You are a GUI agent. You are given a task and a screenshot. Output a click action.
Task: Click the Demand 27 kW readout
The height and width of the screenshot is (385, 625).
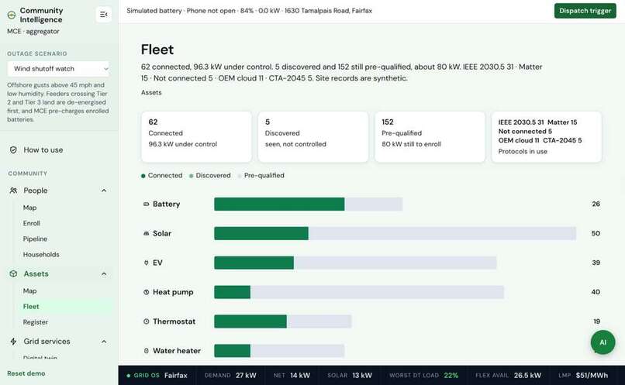[230, 376]
